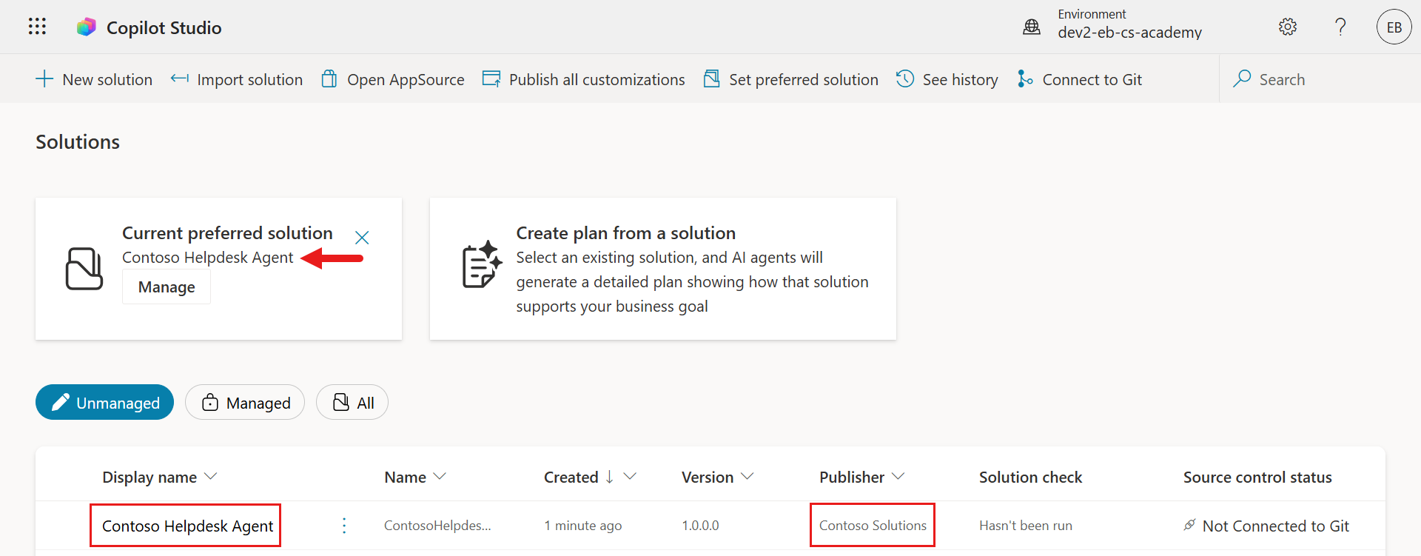The height and width of the screenshot is (556, 1421).
Task: Open the Contoso Helpdesk Agent solution link
Action: pyautogui.click(x=187, y=526)
